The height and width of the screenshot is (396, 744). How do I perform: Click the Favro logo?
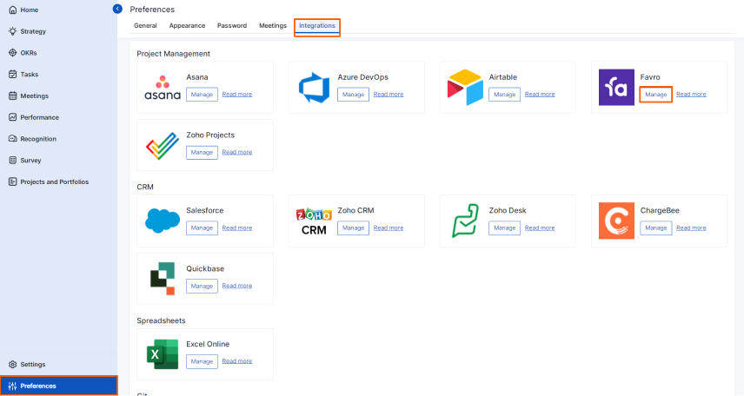(616, 87)
